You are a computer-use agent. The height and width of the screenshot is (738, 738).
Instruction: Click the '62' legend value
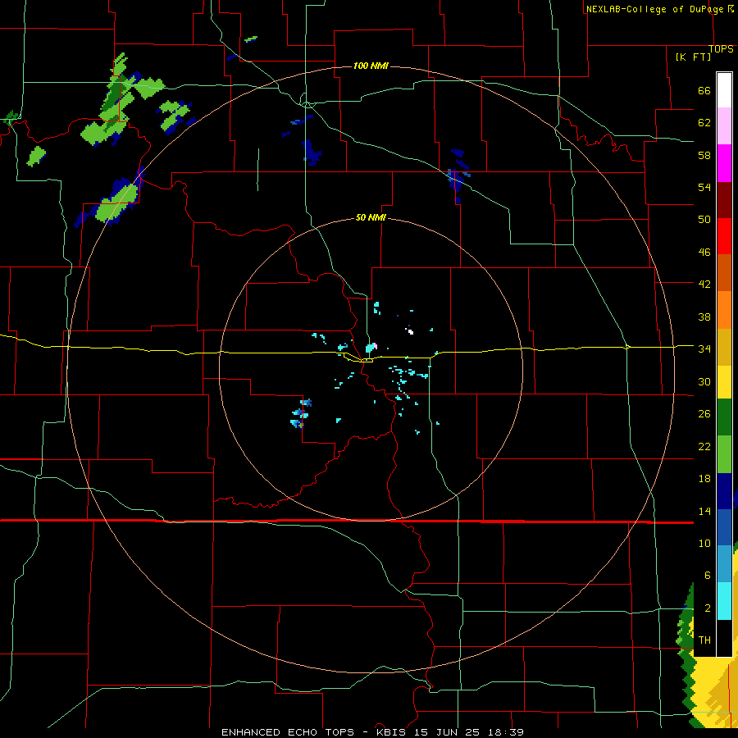(x=704, y=122)
